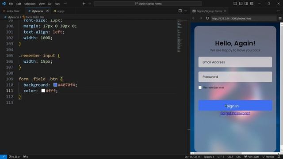Viewport: 283px width, 159px height.
Task: Click the Go Back arrow in title bar
Action: (x=84, y=4)
